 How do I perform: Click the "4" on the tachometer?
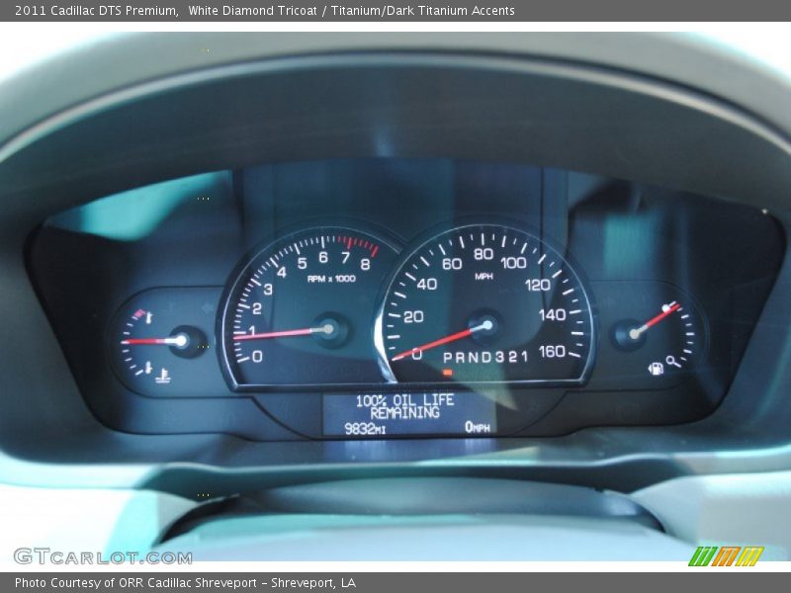pyautogui.click(x=282, y=273)
